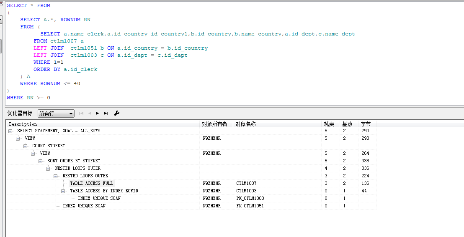464x237 pixels.
Task: Place cursor on WHERE RN >= 0 line
Action: [x=28, y=98]
